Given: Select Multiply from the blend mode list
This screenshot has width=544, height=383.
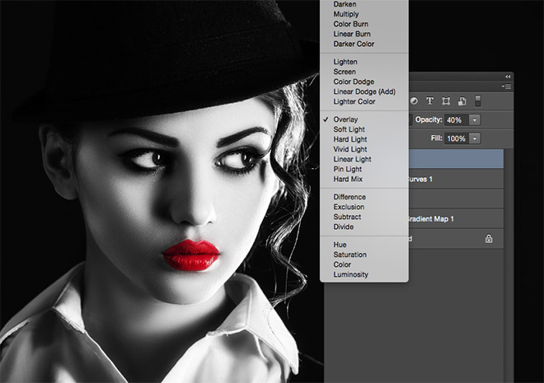Looking at the screenshot, I should click(x=347, y=14).
